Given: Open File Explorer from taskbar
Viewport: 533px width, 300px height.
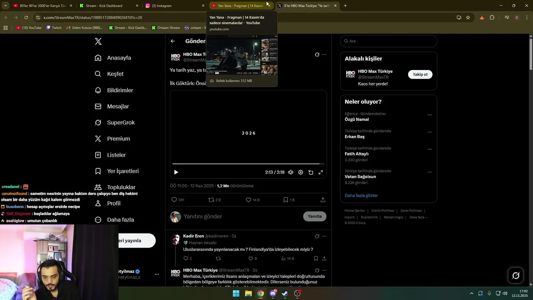Looking at the screenshot, I should 248,293.
